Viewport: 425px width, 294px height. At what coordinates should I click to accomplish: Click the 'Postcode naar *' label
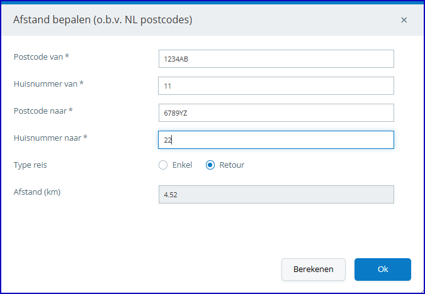[x=43, y=111]
